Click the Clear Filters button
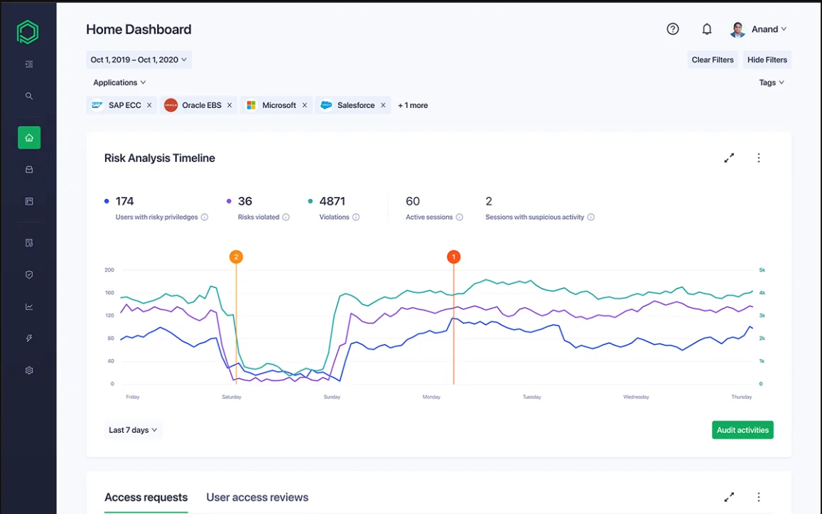The height and width of the screenshot is (514, 822). pos(713,60)
